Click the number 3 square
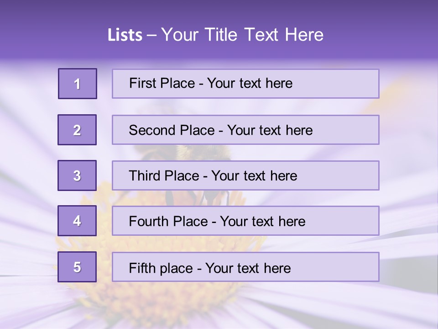The height and width of the screenshot is (329, 438). (77, 175)
